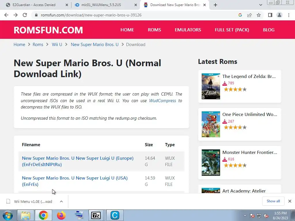Viewport: 295px width, 221px height.
Task: Download the USA EnFrEs file link
Action: click(75, 181)
